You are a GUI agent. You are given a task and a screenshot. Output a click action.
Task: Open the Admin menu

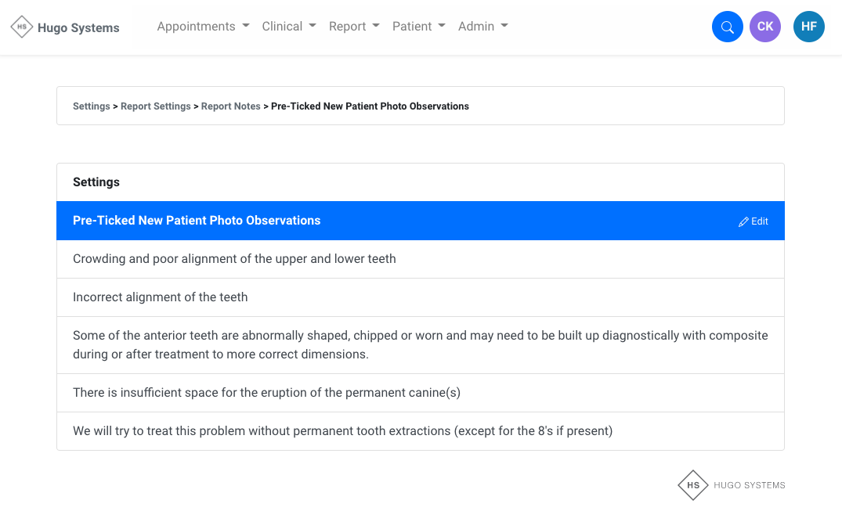pyautogui.click(x=482, y=27)
